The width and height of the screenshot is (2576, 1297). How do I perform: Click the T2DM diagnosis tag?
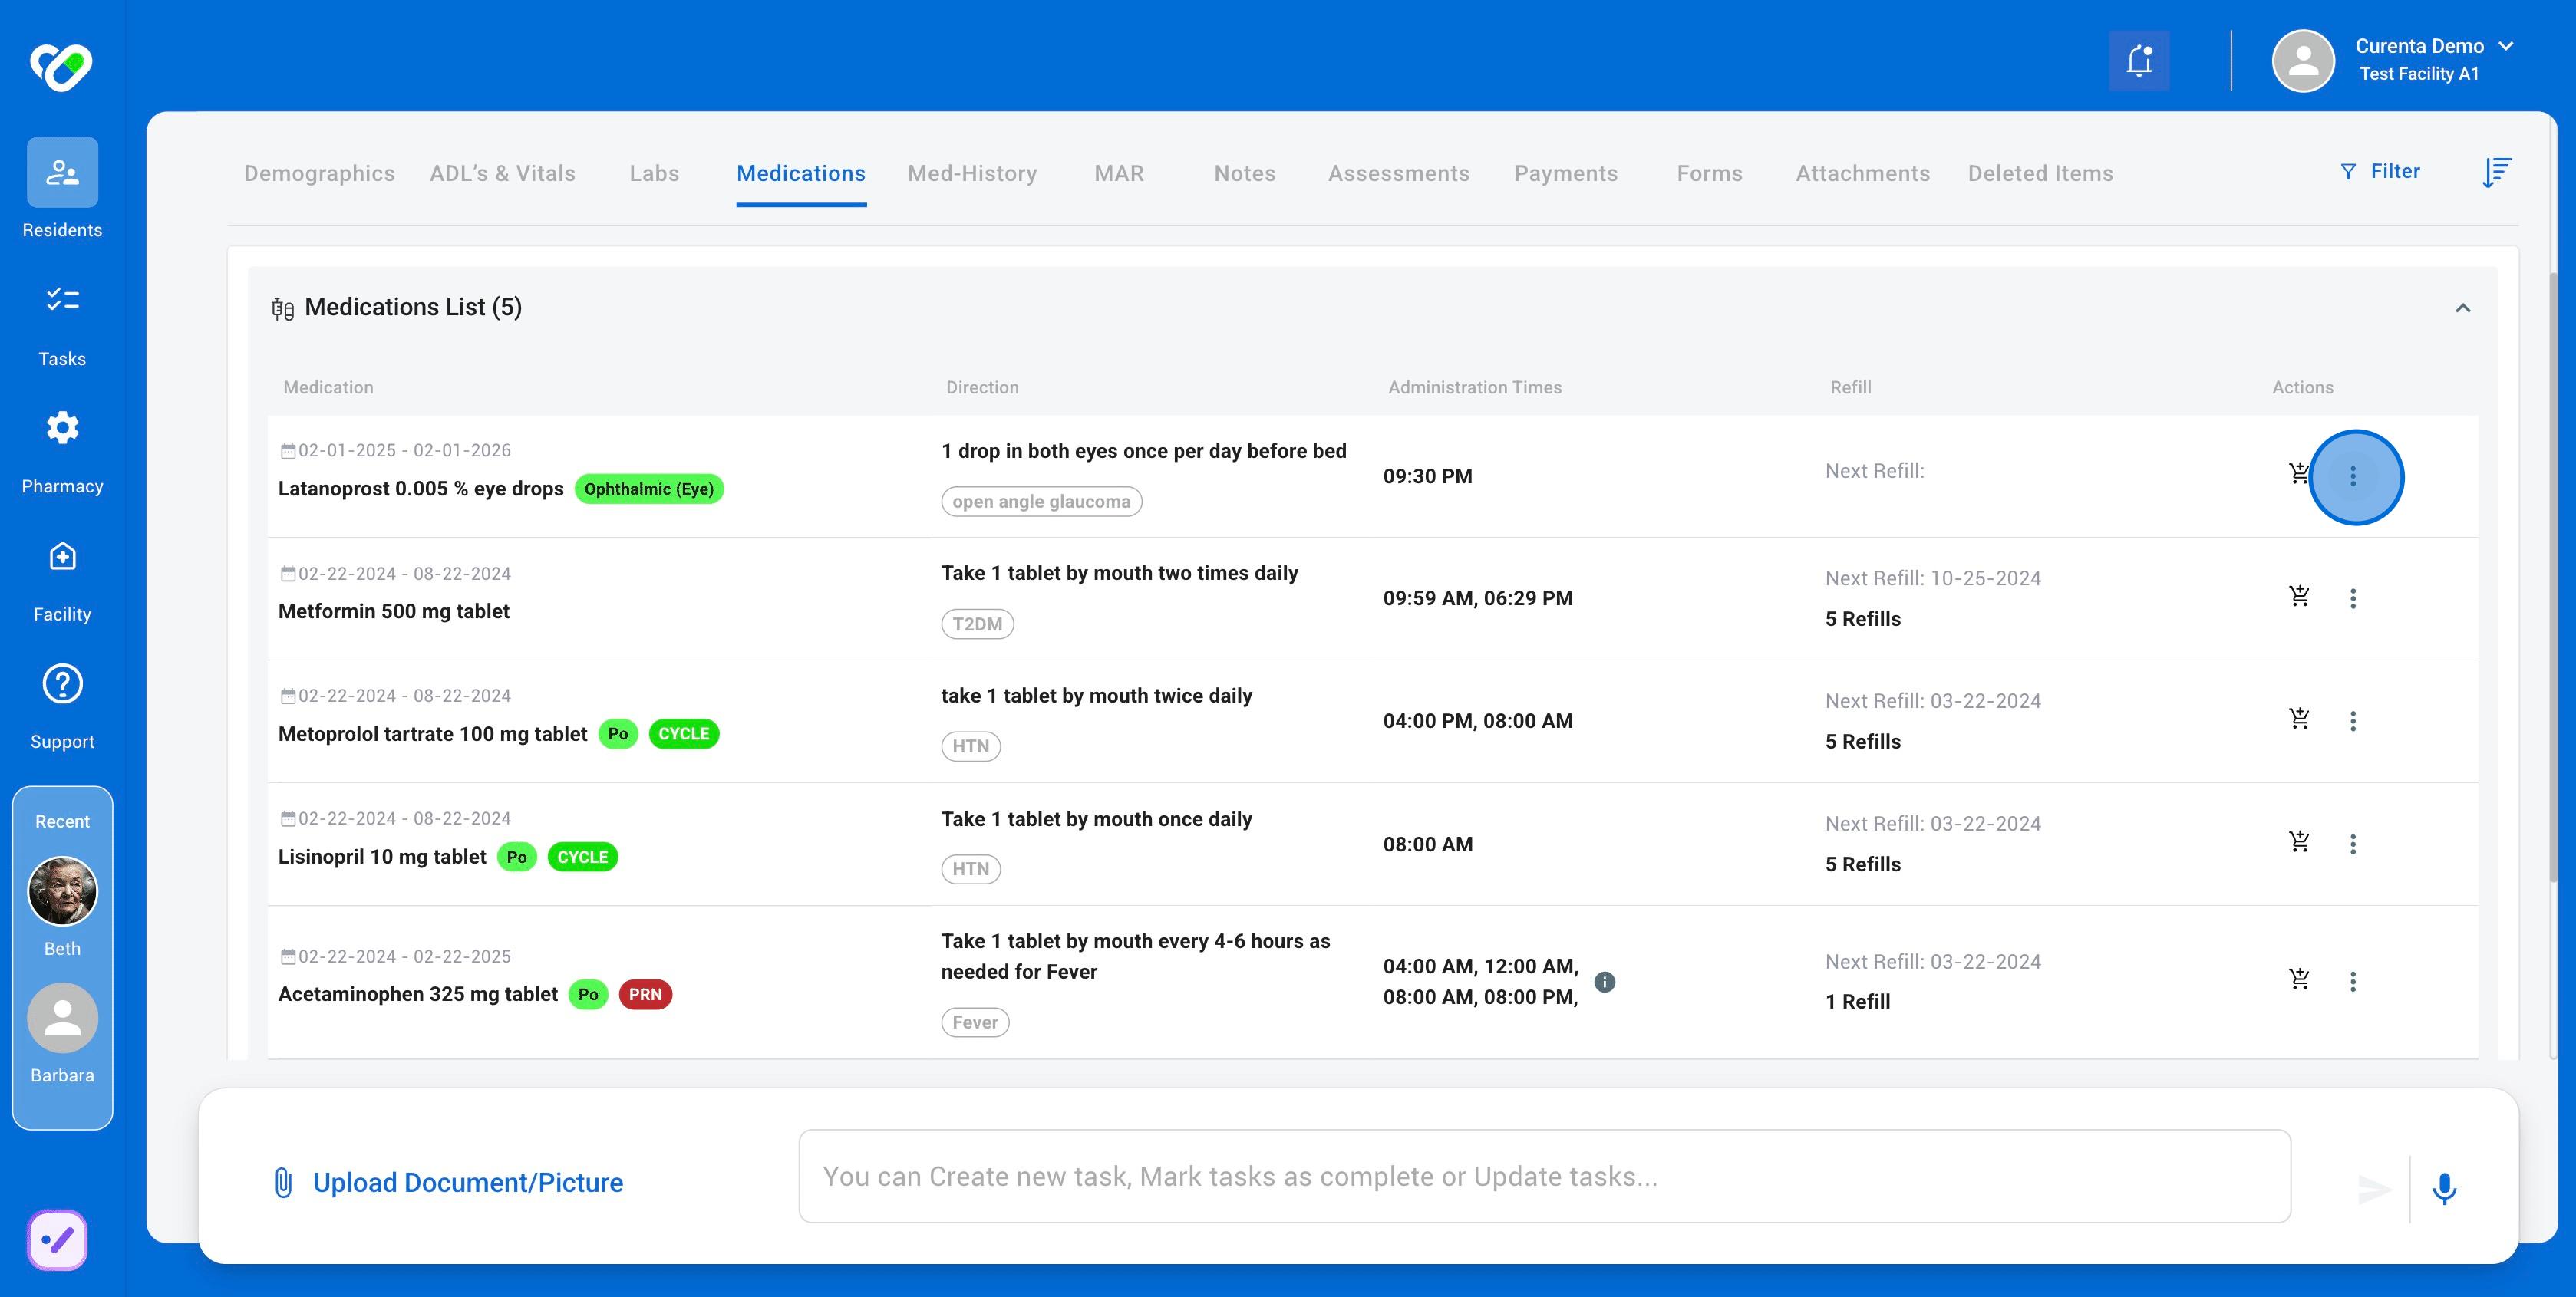(977, 624)
